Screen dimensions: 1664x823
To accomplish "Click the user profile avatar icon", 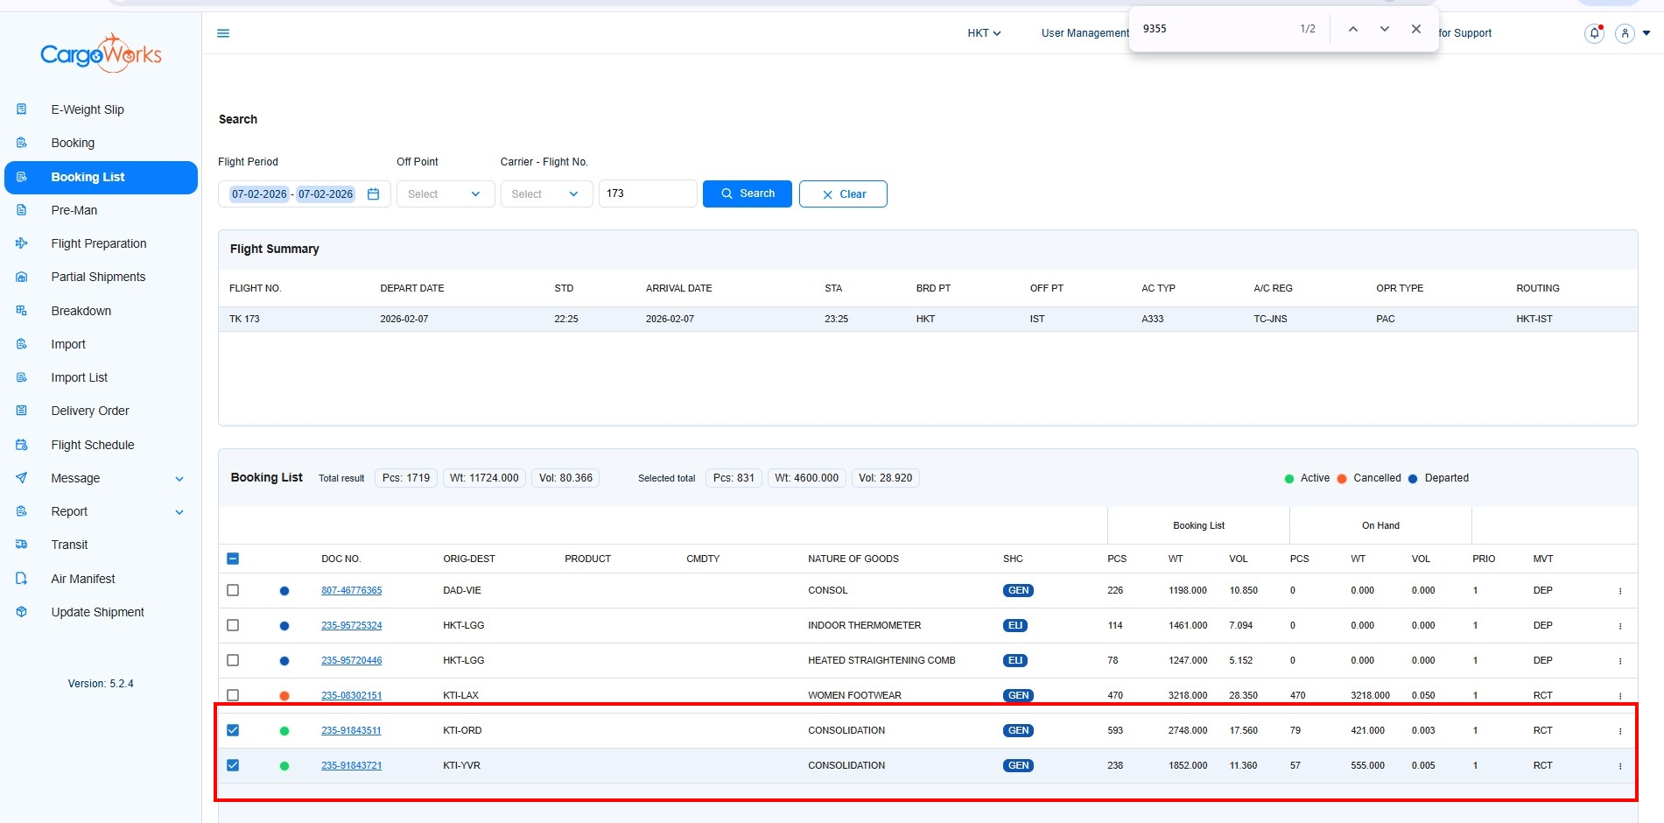I will 1625,33.
